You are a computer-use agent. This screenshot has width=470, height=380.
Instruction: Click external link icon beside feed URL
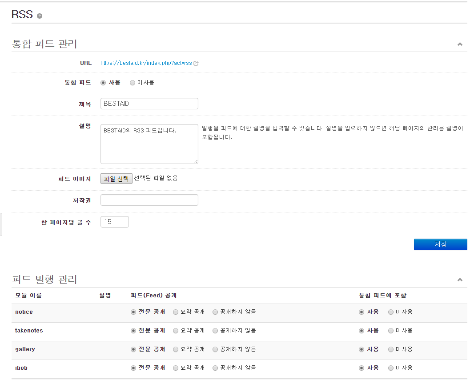point(196,63)
